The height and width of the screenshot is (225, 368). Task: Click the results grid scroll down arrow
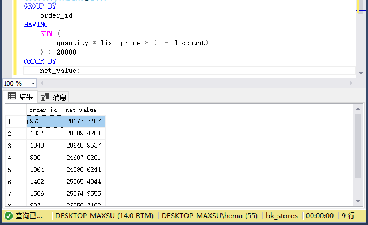pyautogui.click(x=358, y=201)
